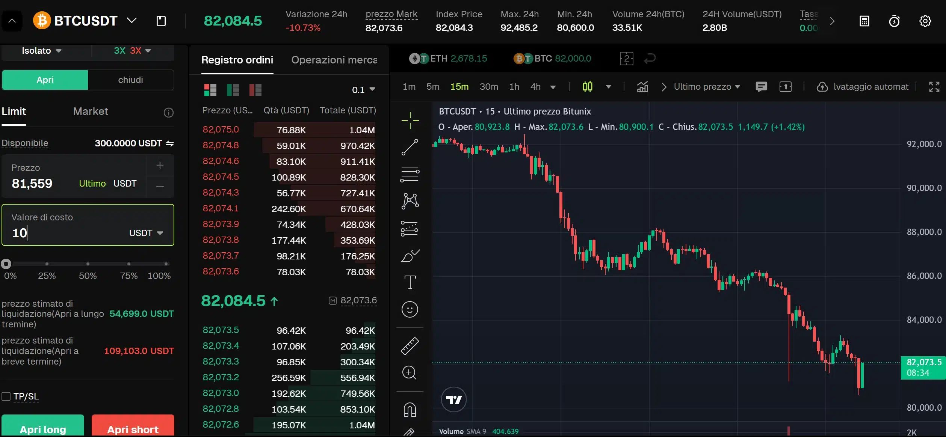Open the futures calculator
The image size is (946, 437).
click(x=864, y=21)
